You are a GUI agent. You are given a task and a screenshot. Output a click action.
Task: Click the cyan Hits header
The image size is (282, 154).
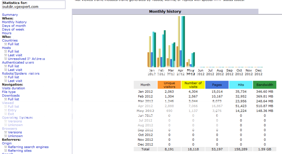[241, 85]
